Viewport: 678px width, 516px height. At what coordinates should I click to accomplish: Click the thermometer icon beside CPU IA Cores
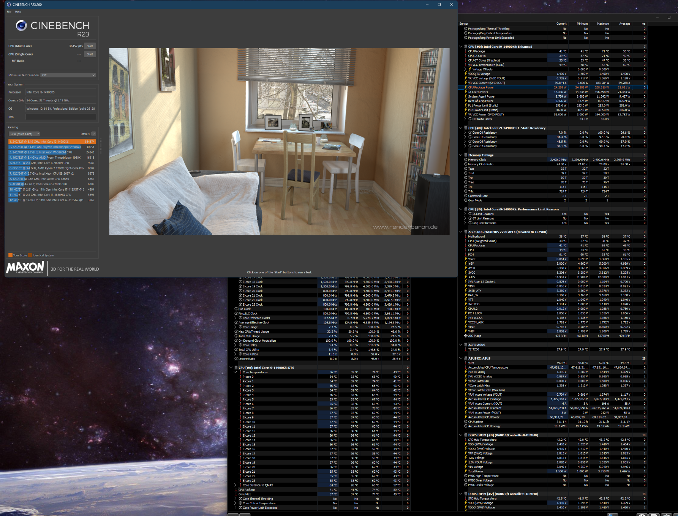point(466,56)
